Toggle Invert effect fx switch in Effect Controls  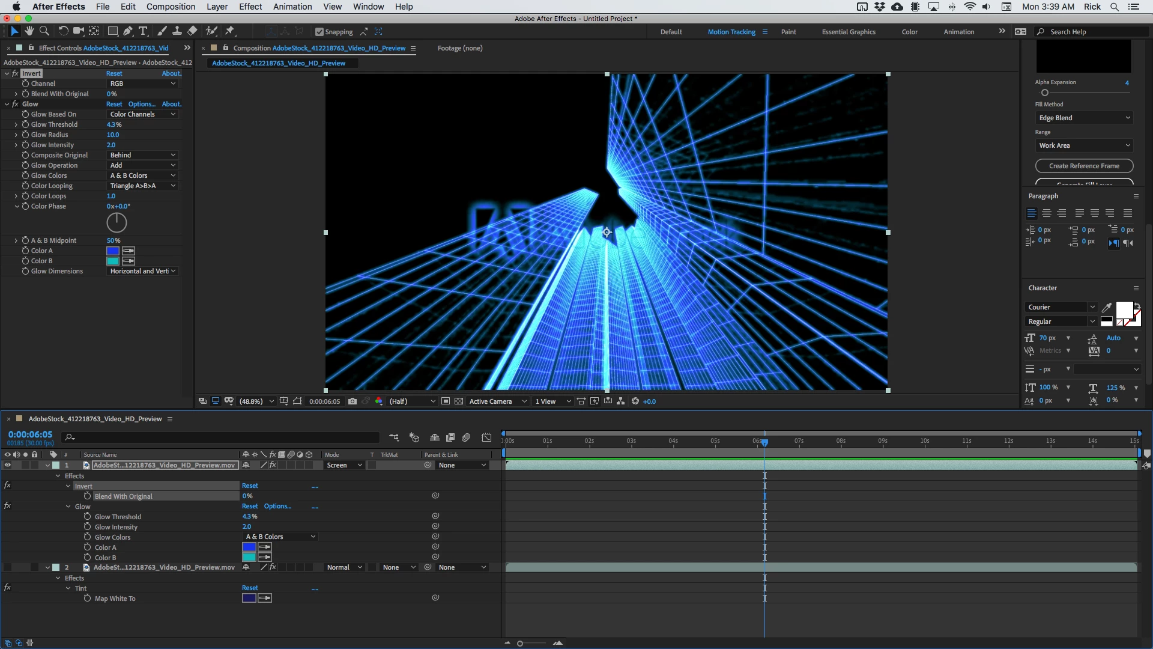click(15, 73)
